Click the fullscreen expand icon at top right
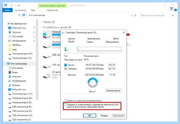Viewport: 180px width, 124px height. [172, 8]
